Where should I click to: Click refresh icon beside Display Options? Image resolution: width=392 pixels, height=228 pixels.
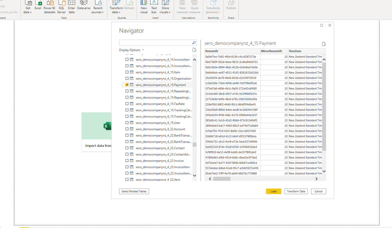[194, 50]
